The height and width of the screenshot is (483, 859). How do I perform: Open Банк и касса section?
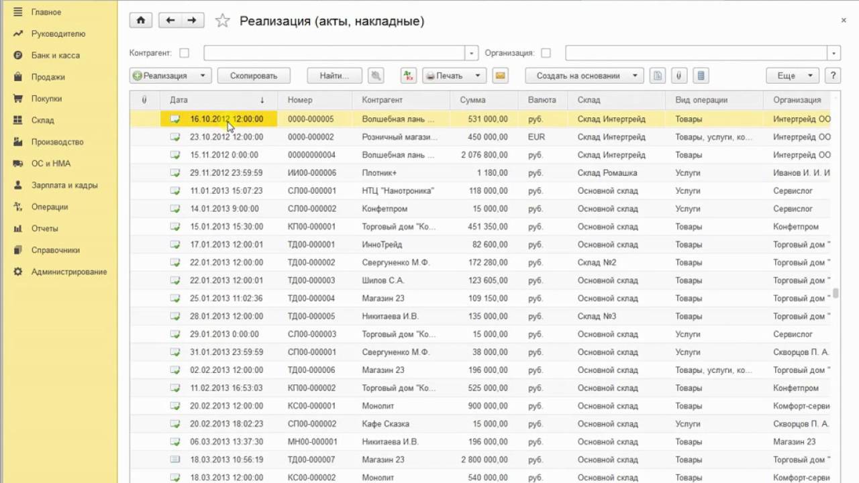pos(56,55)
